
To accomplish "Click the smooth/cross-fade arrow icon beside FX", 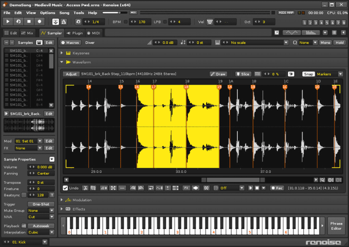I will (195, 188).
